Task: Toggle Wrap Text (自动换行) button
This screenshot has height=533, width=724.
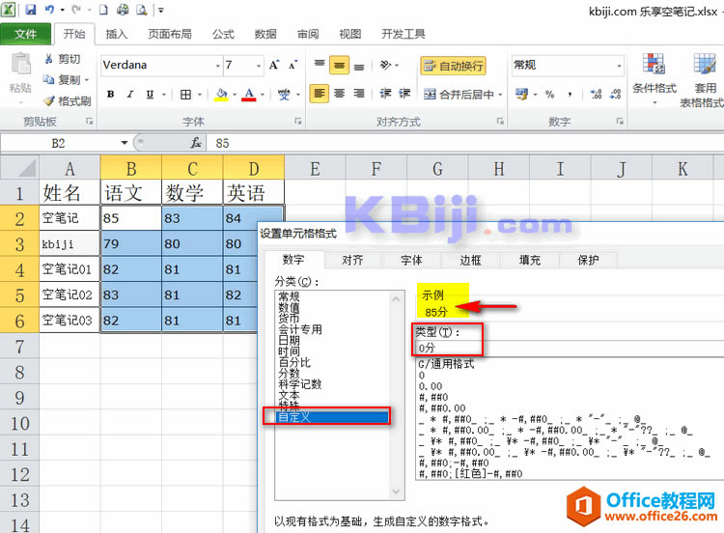Action: click(453, 66)
